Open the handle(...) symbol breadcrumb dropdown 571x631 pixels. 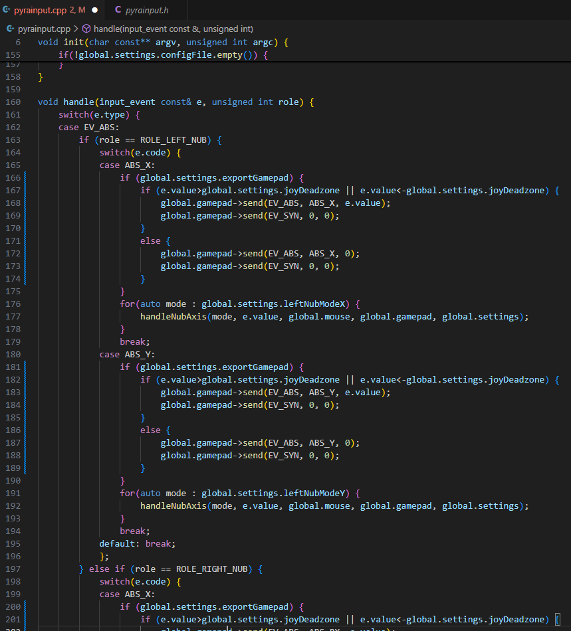click(x=173, y=29)
